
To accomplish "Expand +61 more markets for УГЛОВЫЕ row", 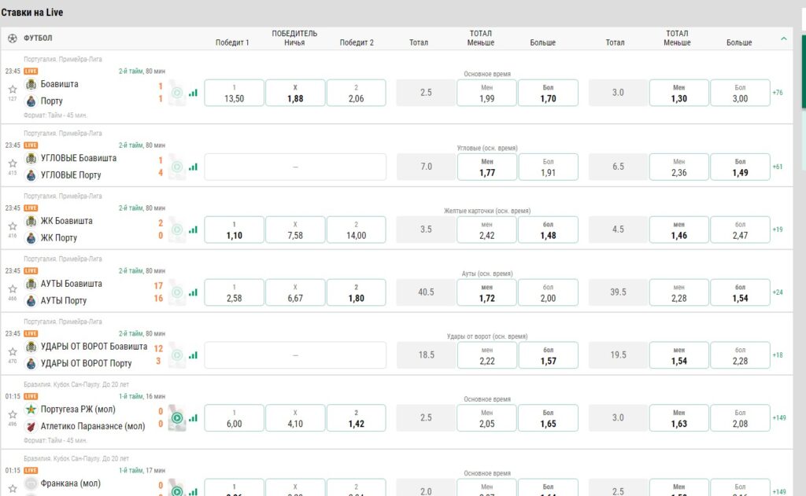I will click(777, 167).
